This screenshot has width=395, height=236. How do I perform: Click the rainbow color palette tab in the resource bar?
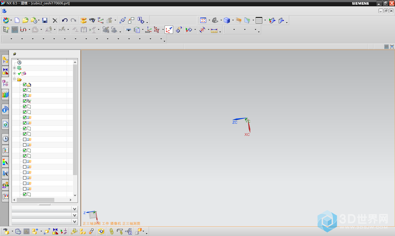[5, 162]
